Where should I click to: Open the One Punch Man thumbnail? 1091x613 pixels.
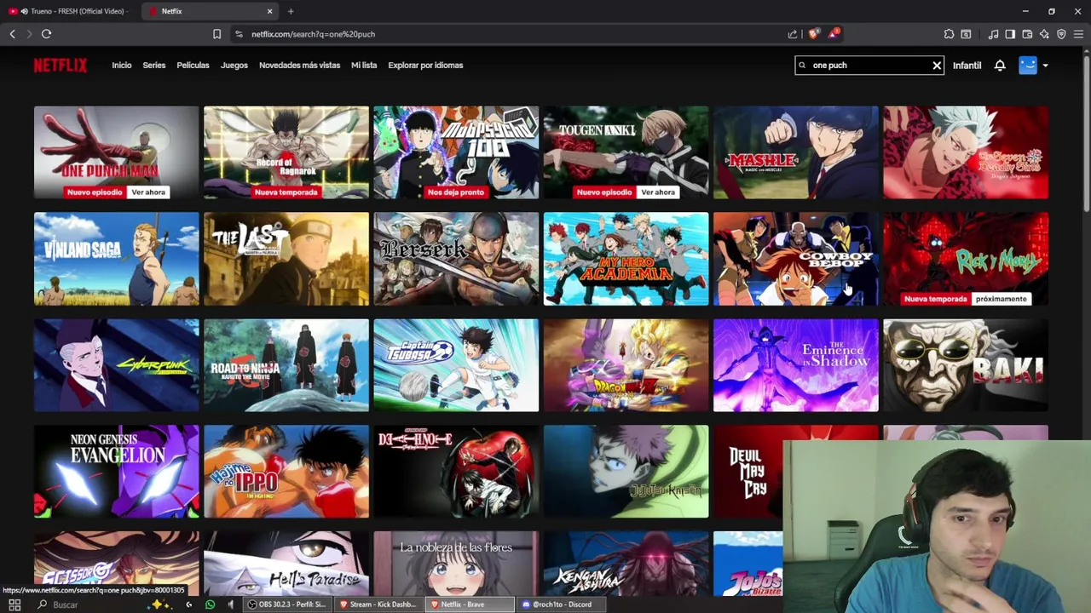pos(116,152)
